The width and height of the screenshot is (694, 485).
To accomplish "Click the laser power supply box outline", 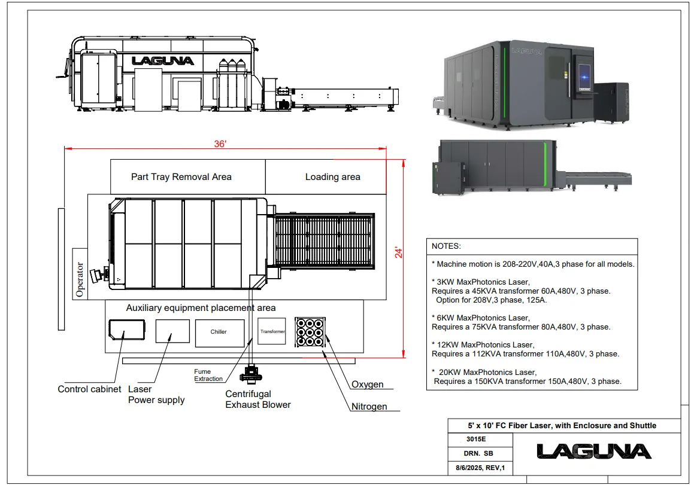I will click(x=172, y=331).
